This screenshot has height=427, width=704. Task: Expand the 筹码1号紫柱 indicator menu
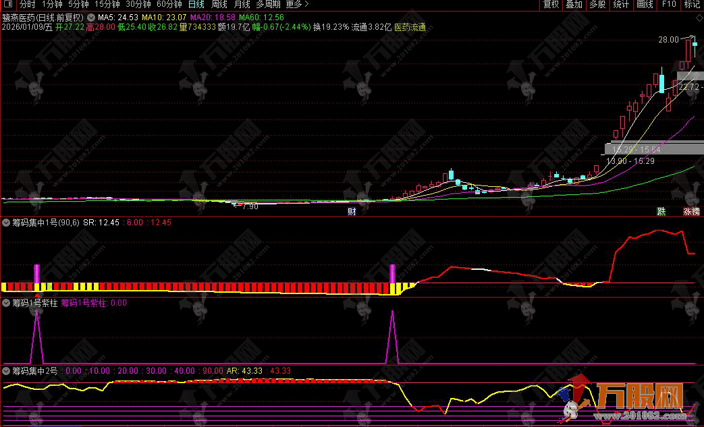click(x=6, y=303)
